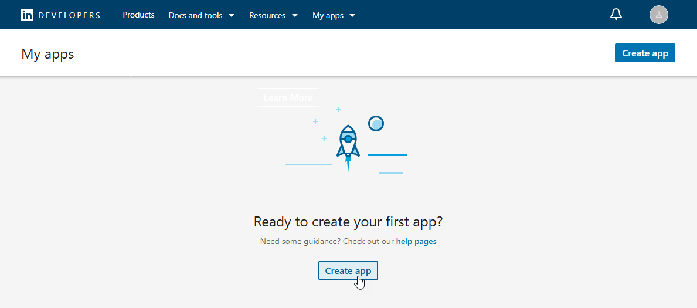
Task: Click the Create app button below the rocket
Action: coord(348,270)
